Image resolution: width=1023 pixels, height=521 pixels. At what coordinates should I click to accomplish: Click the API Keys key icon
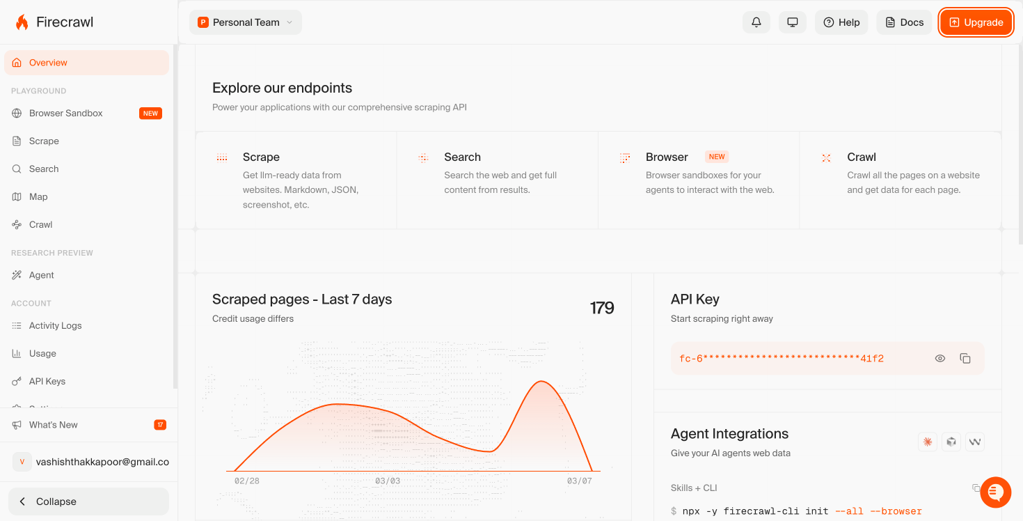pos(17,381)
